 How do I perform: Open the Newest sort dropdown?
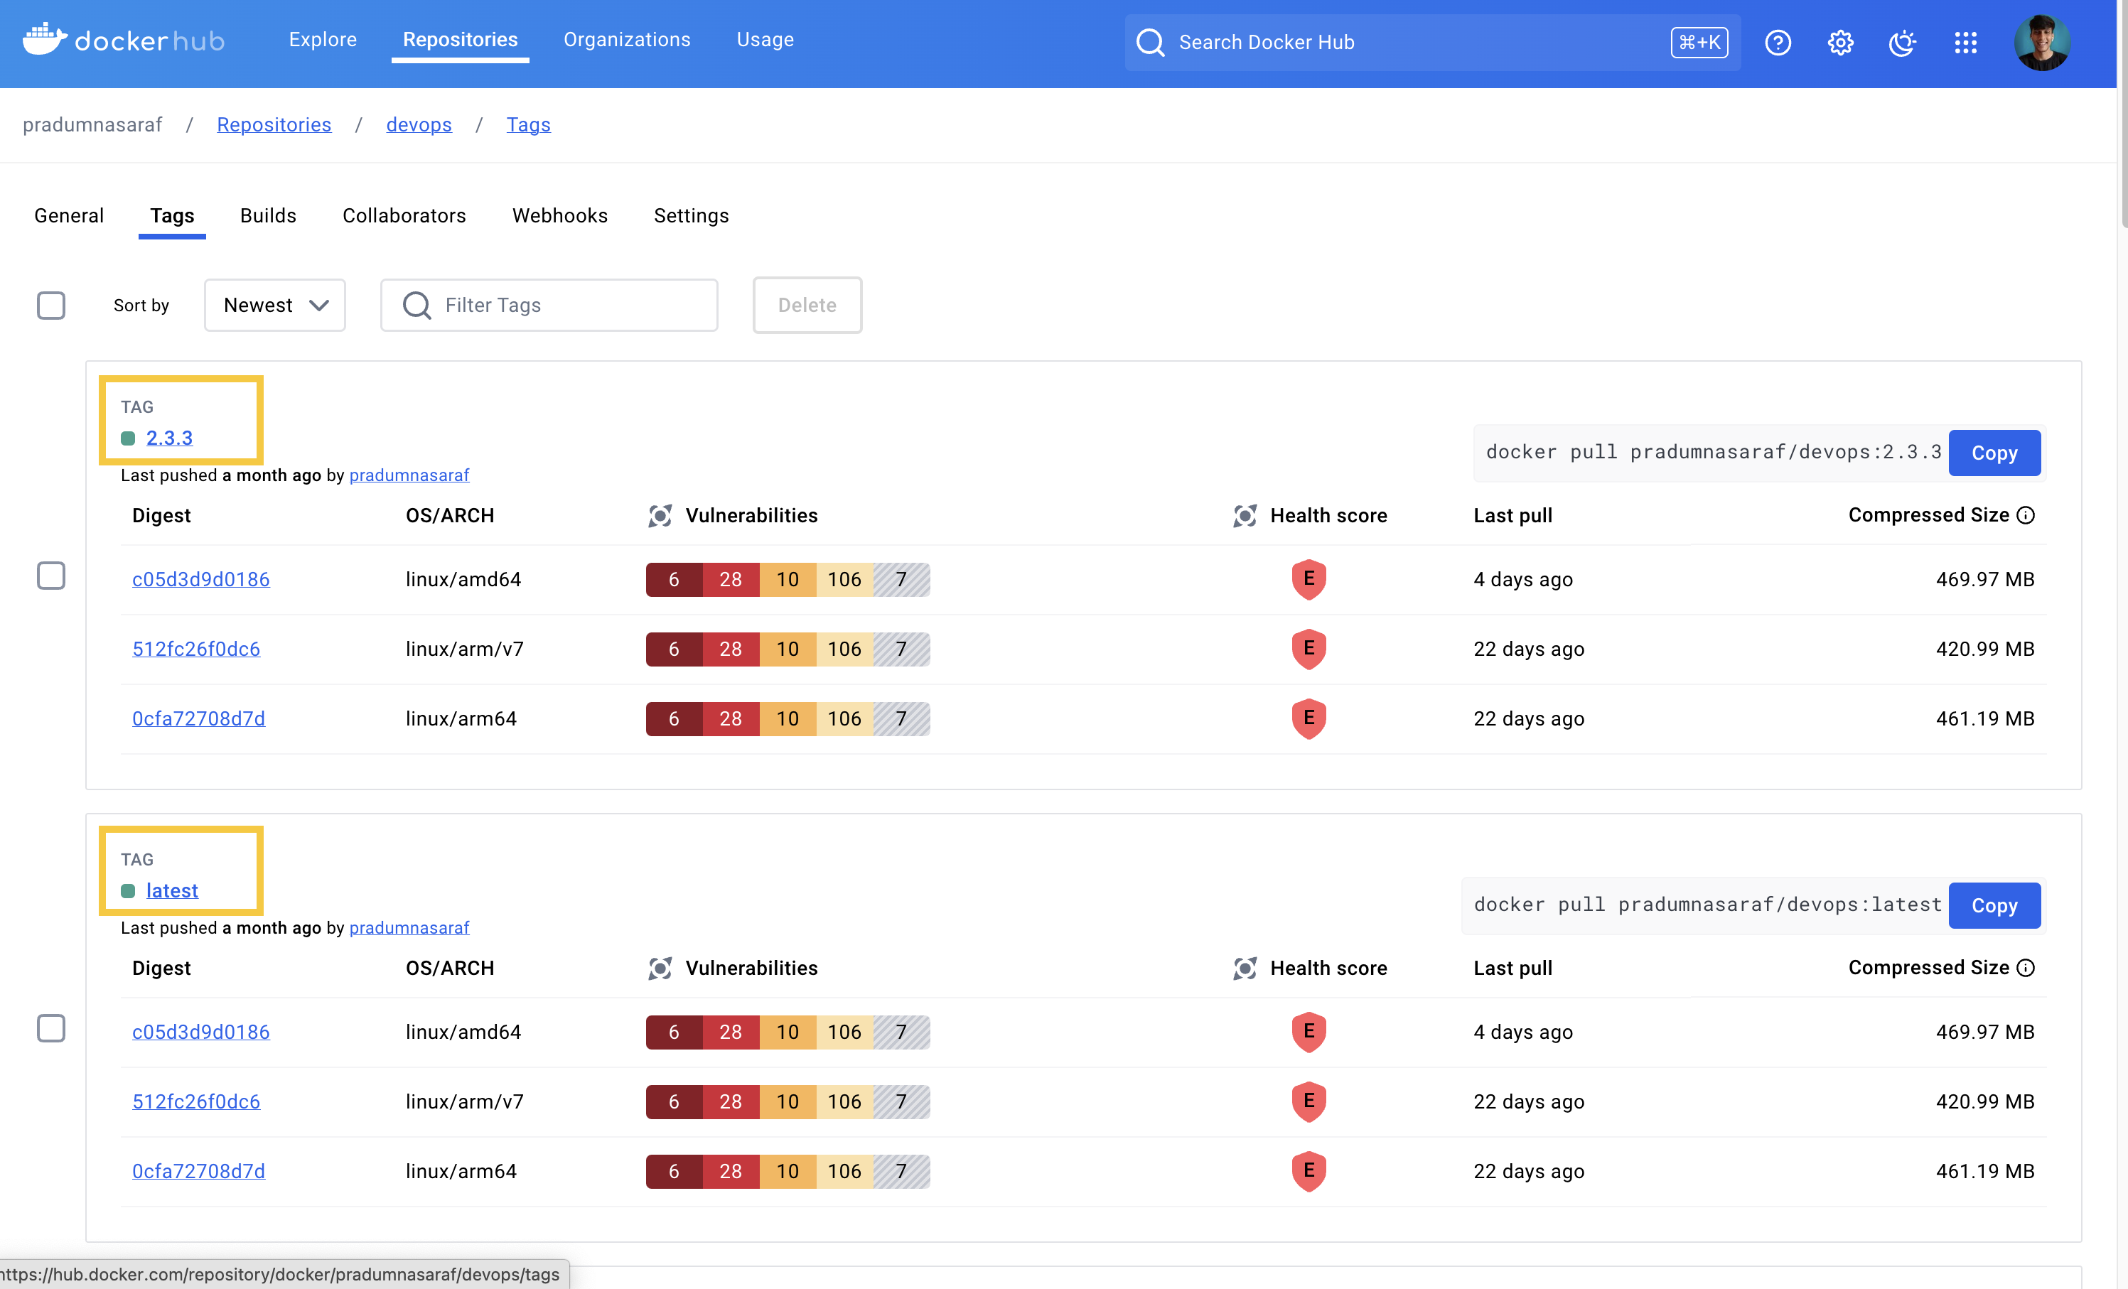[274, 305]
